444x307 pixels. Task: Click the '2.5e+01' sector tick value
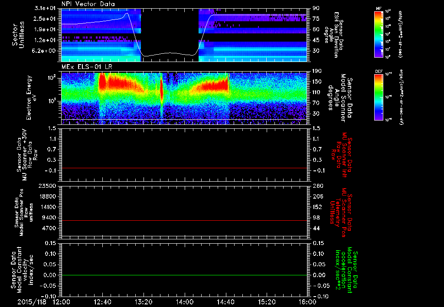(x=45, y=19)
